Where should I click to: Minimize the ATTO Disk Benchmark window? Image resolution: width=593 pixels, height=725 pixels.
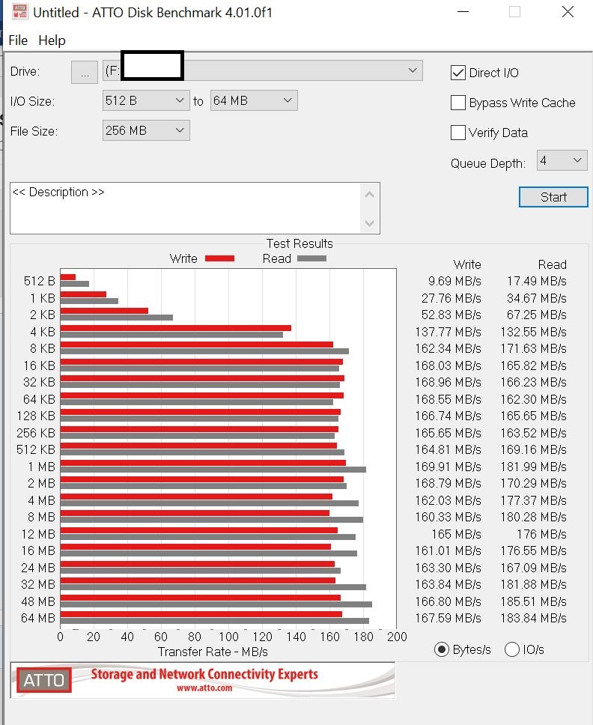[463, 12]
